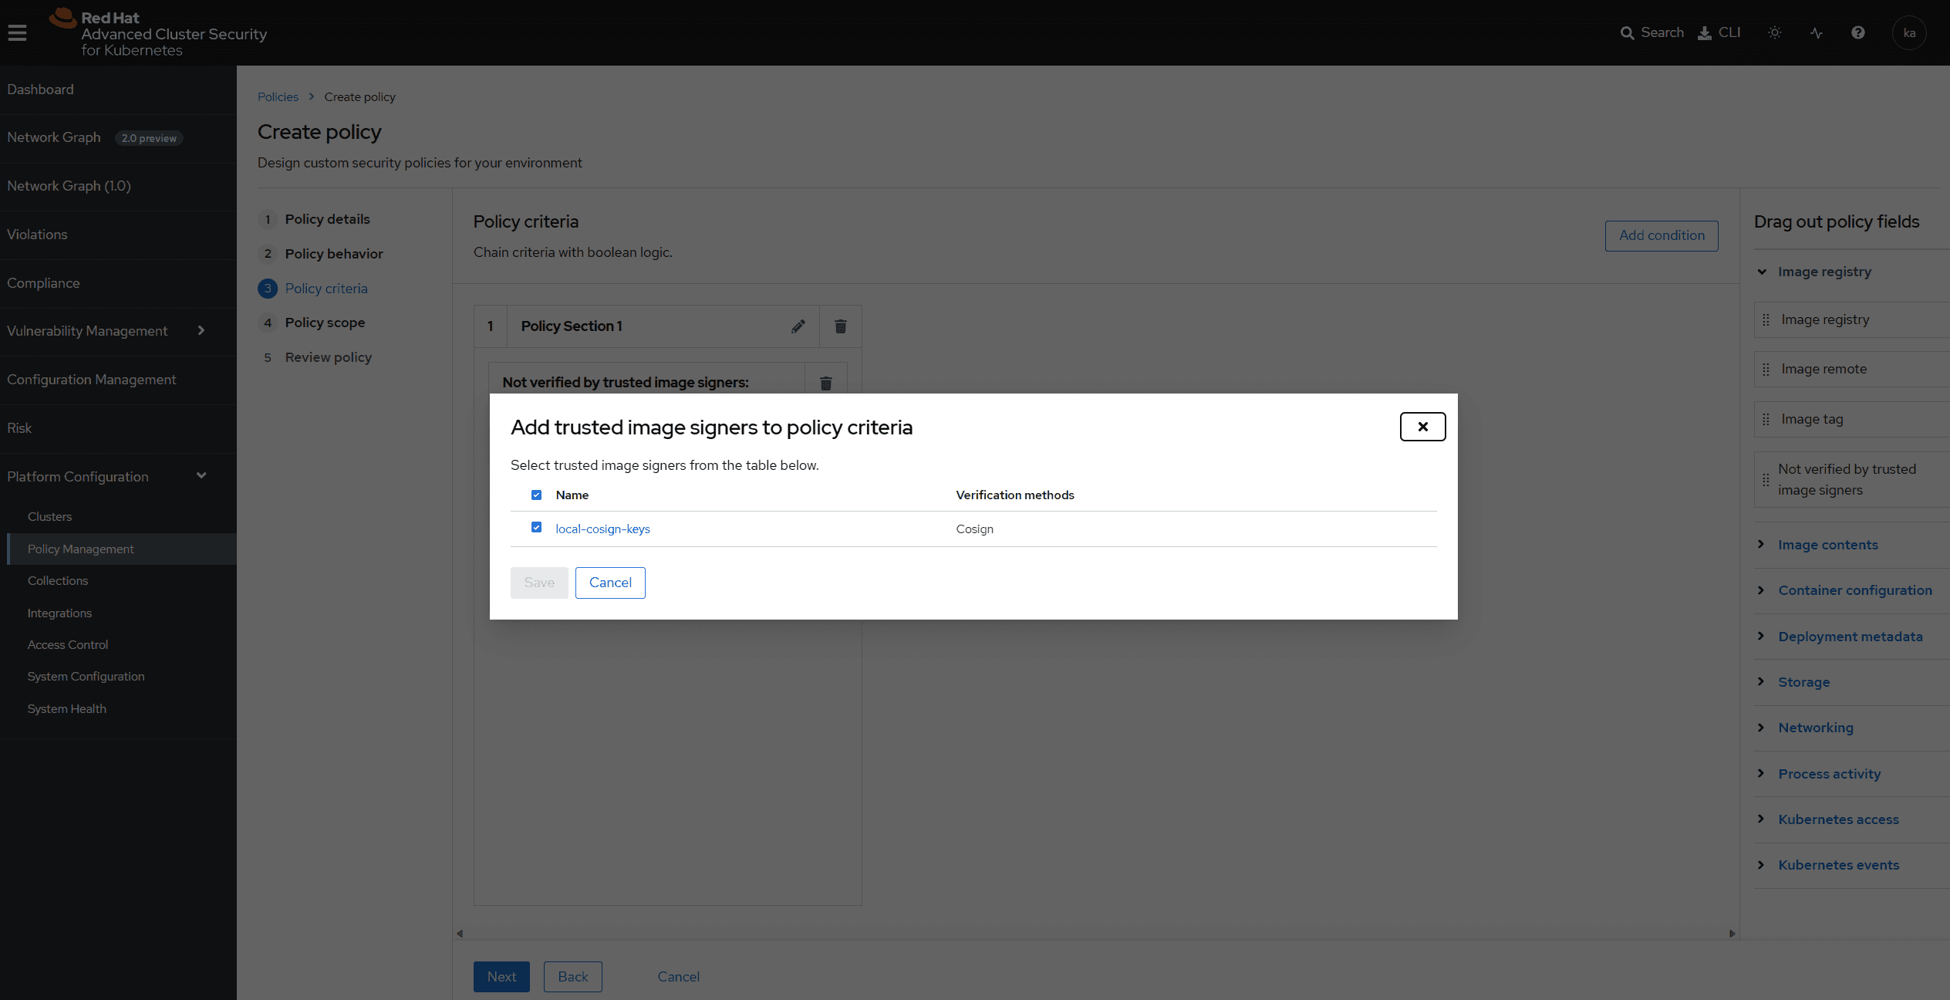The height and width of the screenshot is (1000, 1950).
Task: Uncheck the local-cosign-keys checkbox
Action: (536, 528)
